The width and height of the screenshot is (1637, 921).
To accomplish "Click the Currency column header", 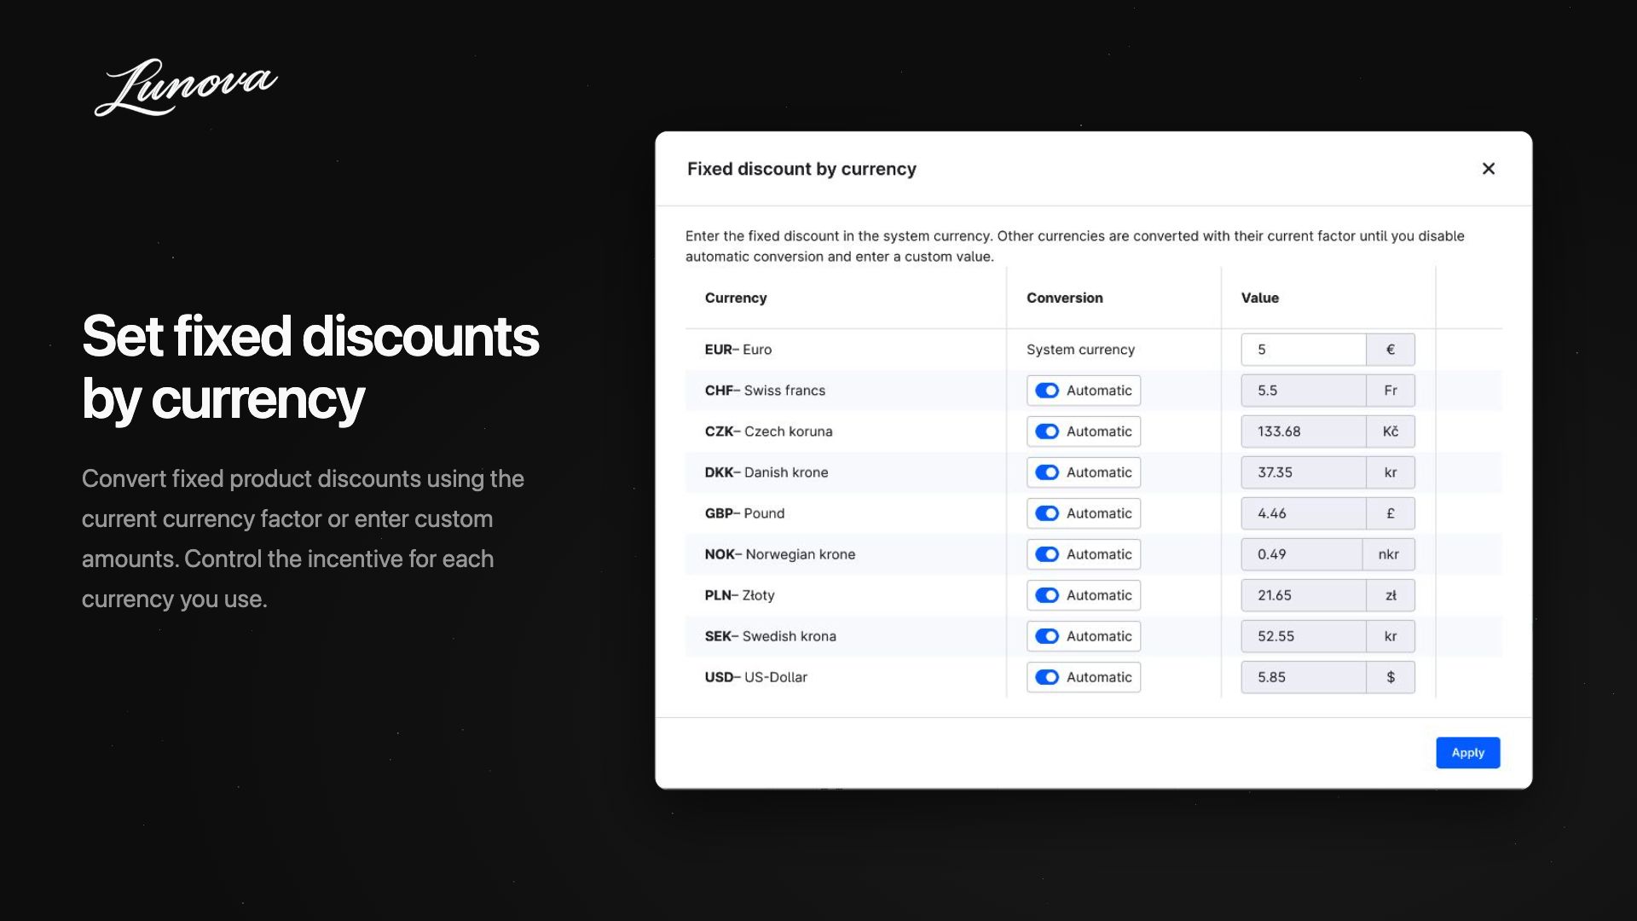I will point(736,298).
